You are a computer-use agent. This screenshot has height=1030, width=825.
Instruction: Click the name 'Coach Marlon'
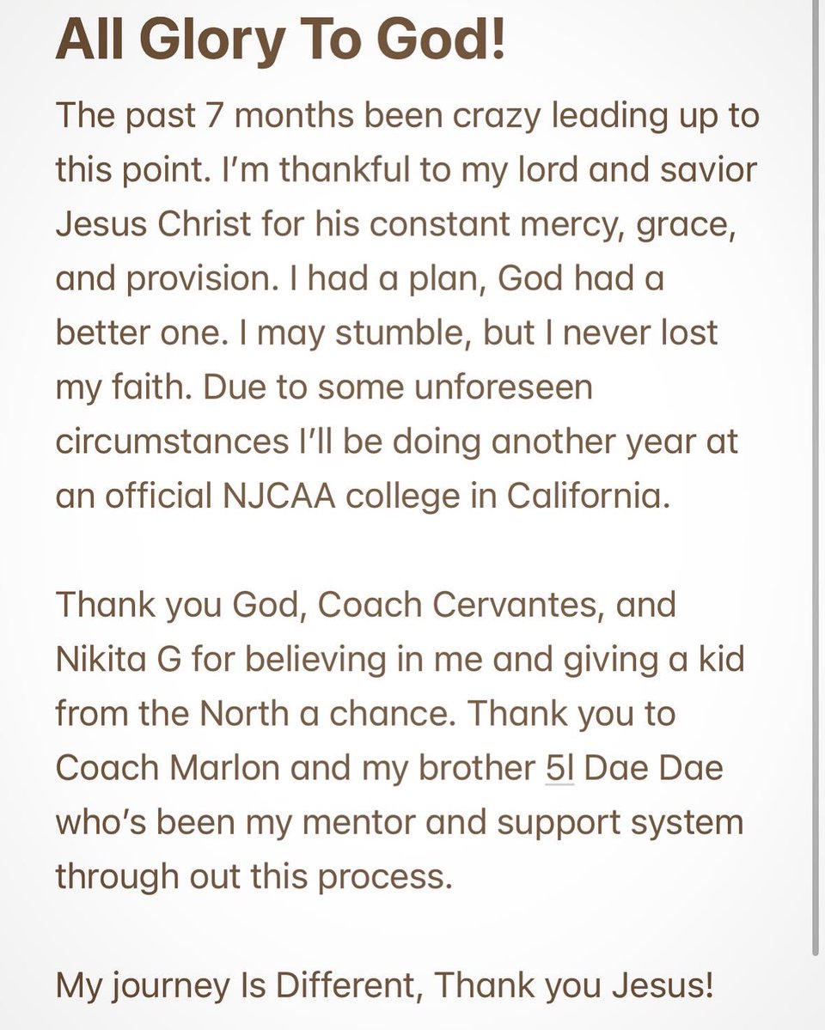168,768
